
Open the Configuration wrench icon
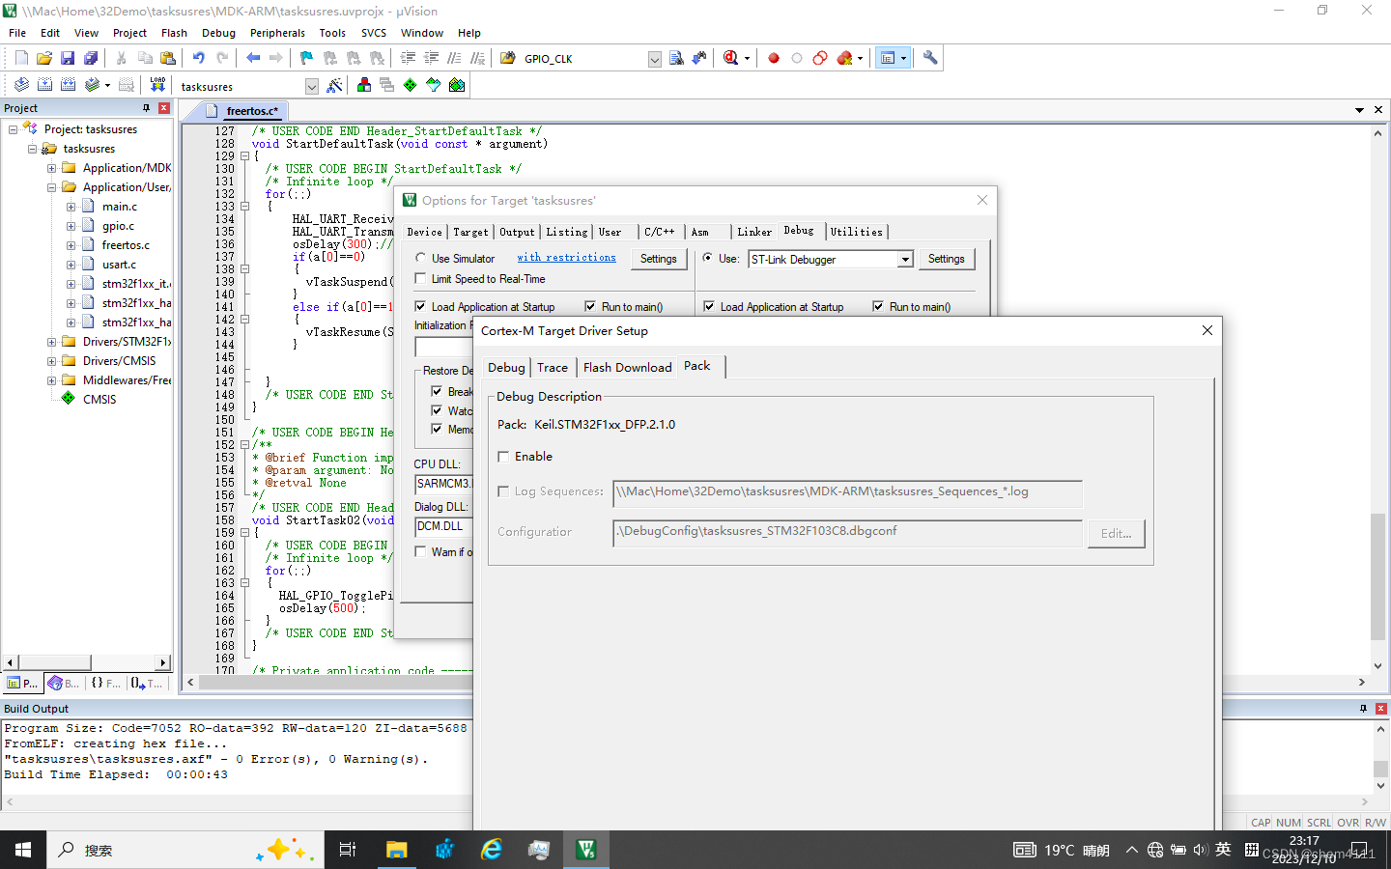click(x=928, y=57)
